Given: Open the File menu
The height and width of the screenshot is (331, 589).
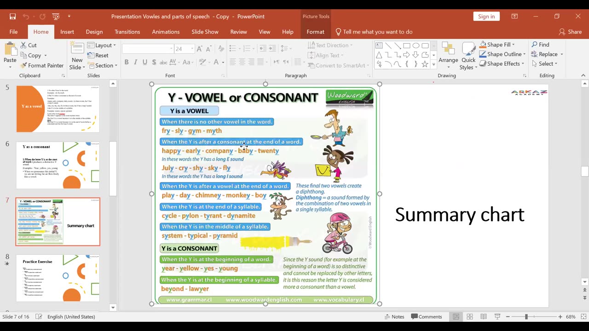Looking at the screenshot, I should (13, 32).
